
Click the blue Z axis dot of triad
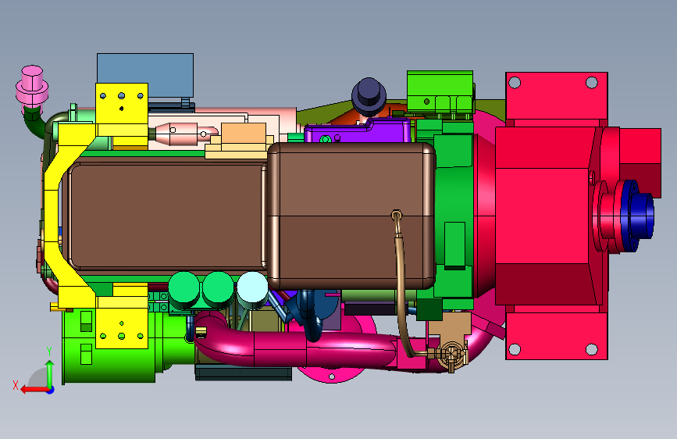click(x=51, y=391)
